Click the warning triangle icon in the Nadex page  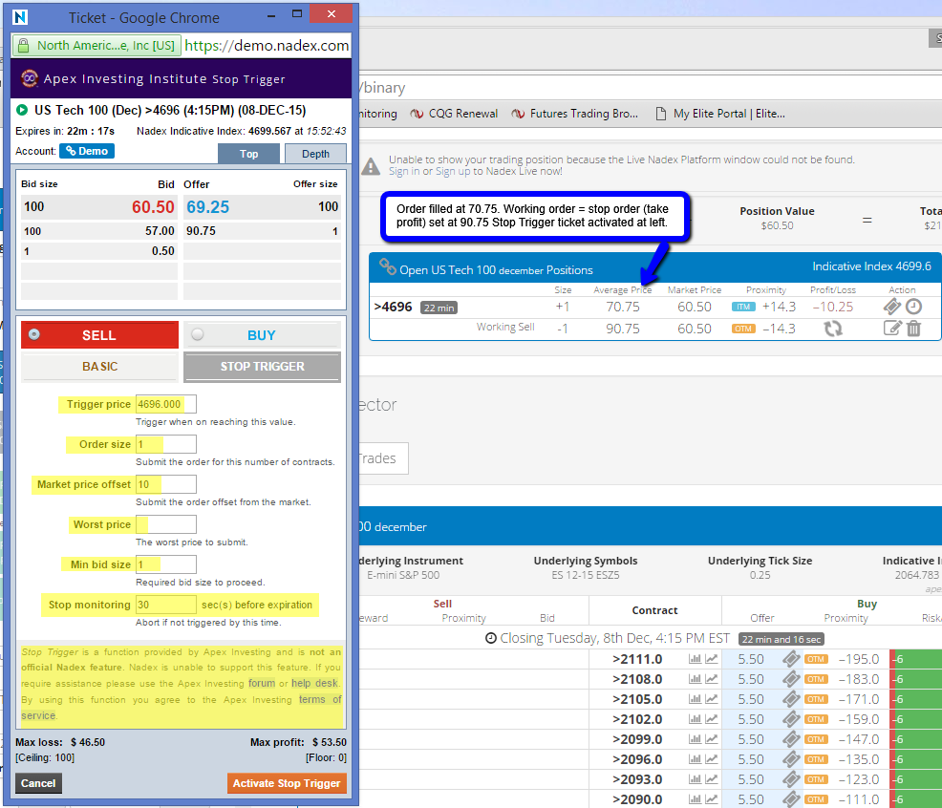click(x=371, y=166)
